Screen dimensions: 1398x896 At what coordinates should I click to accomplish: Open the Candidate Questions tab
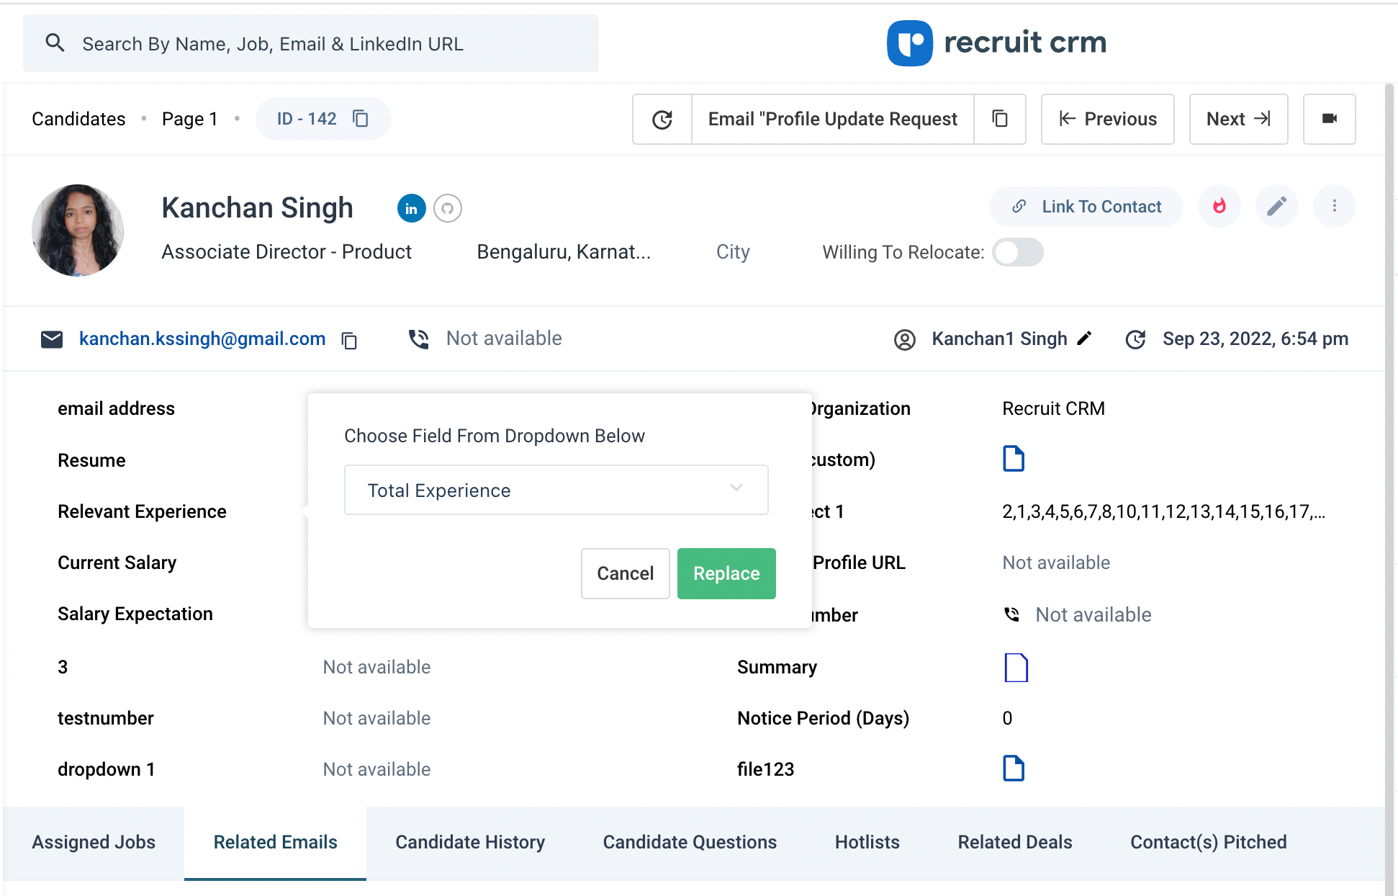690,842
